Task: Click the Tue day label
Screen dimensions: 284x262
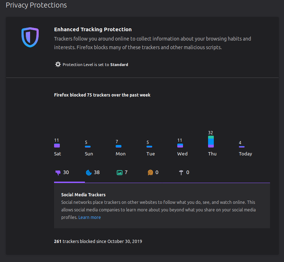Action: point(151,154)
